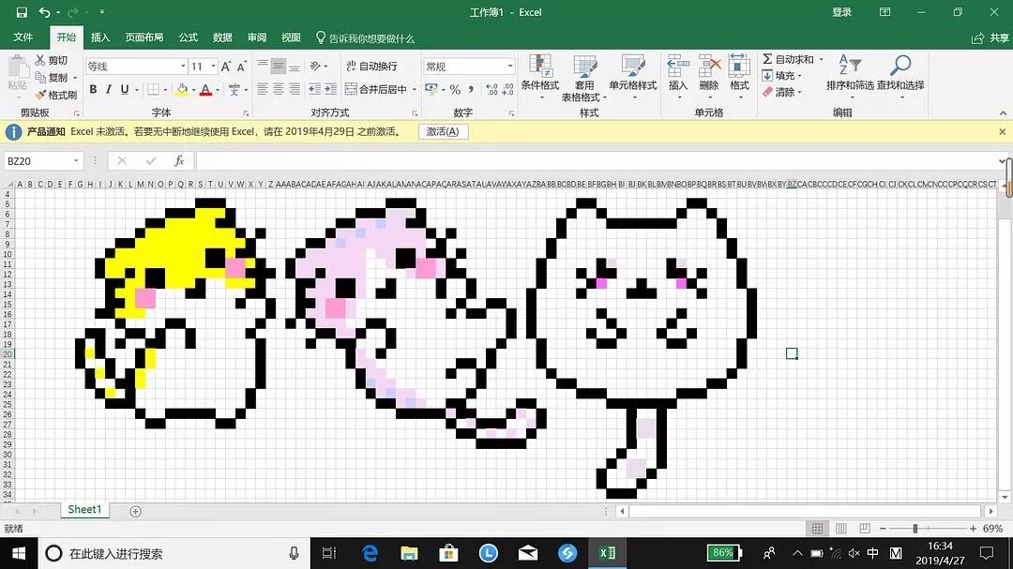The height and width of the screenshot is (569, 1013).
Task: Click Increase Decimal icon
Action: pyautogui.click(x=491, y=89)
